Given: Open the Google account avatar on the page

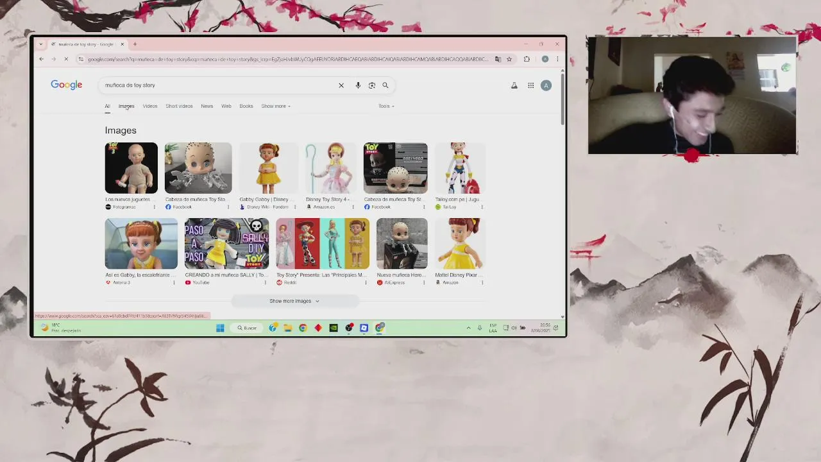Looking at the screenshot, I should pos(546,85).
